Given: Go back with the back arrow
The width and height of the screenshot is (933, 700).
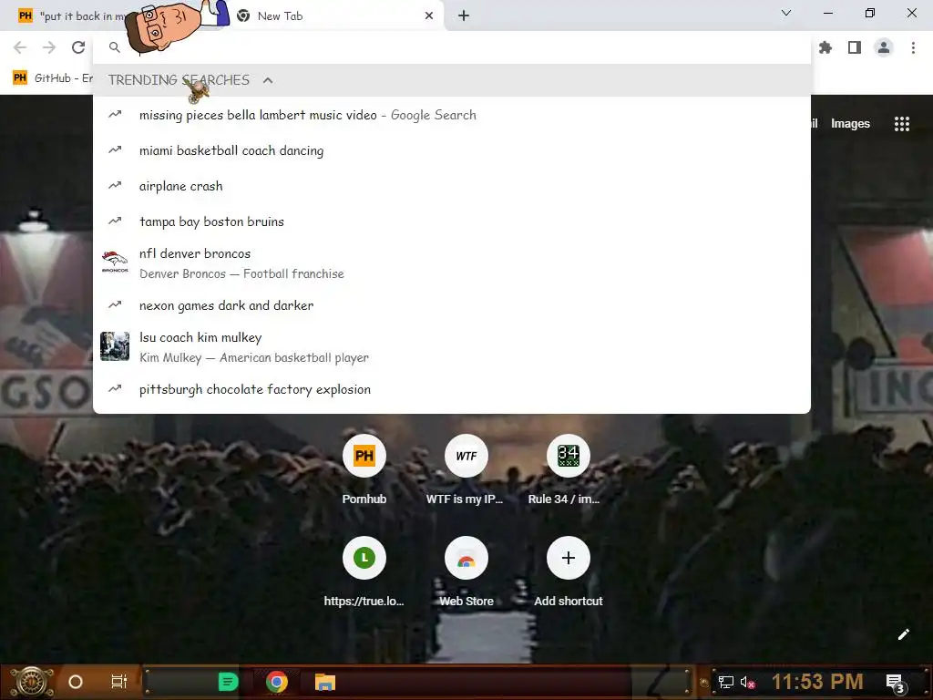Looking at the screenshot, I should click(x=20, y=47).
